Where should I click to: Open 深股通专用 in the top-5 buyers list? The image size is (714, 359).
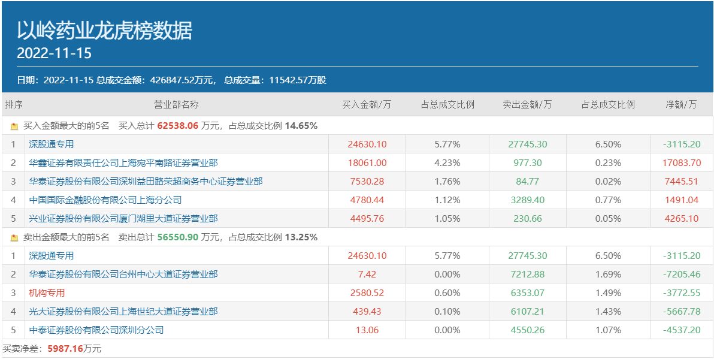point(52,144)
